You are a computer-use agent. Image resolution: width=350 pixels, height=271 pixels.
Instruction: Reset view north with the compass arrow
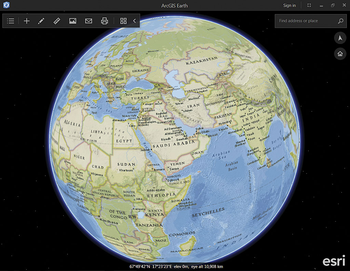click(x=340, y=37)
